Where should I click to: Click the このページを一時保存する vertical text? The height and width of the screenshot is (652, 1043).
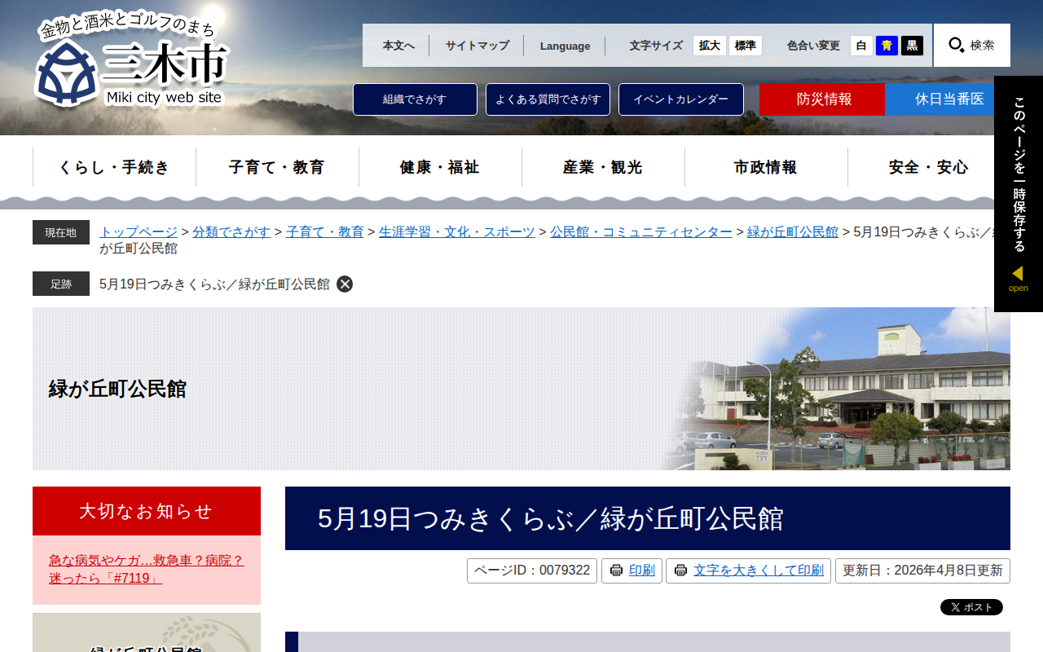pos(1019,174)
